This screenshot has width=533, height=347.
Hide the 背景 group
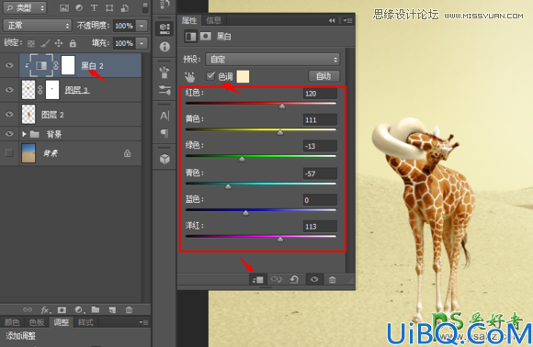tap(9, 134)
